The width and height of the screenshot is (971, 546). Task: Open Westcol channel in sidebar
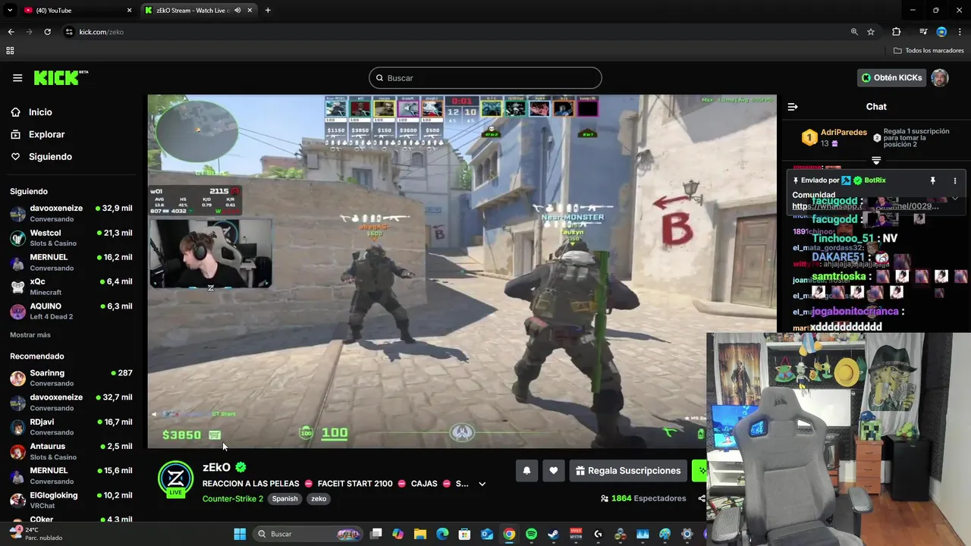[x=71, y=237]
